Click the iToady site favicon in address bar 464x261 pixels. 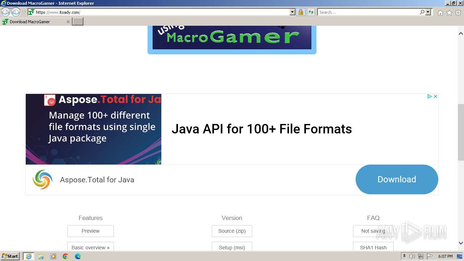(31, 12)
